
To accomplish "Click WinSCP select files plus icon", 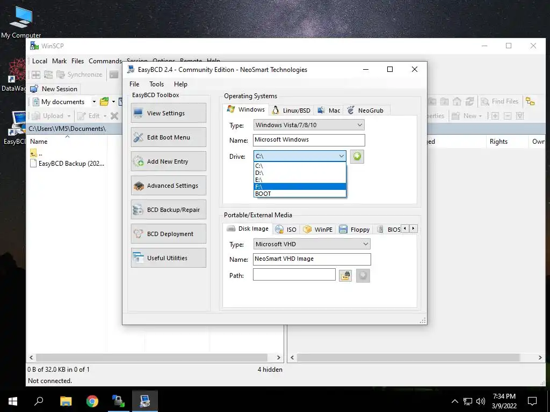I will [495, 116].
